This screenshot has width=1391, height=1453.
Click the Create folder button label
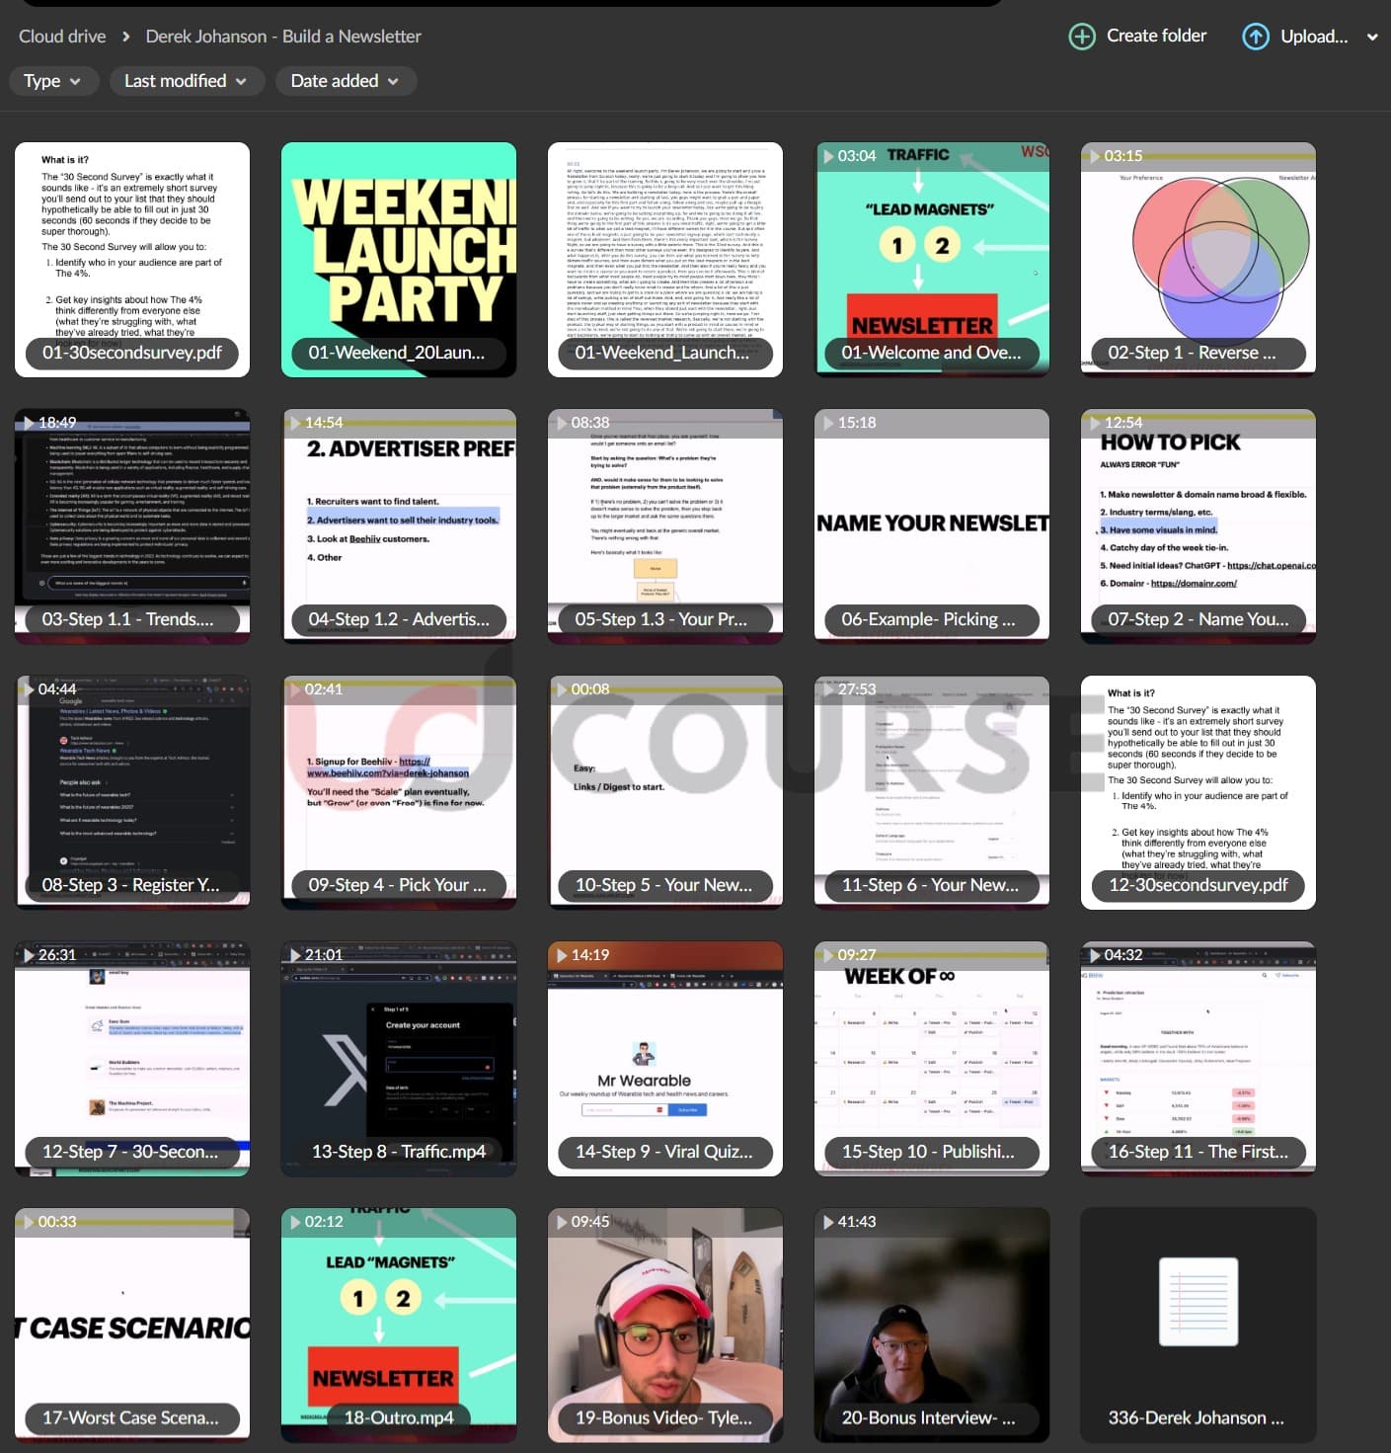pyautogui.click(x=1156, y=36)
